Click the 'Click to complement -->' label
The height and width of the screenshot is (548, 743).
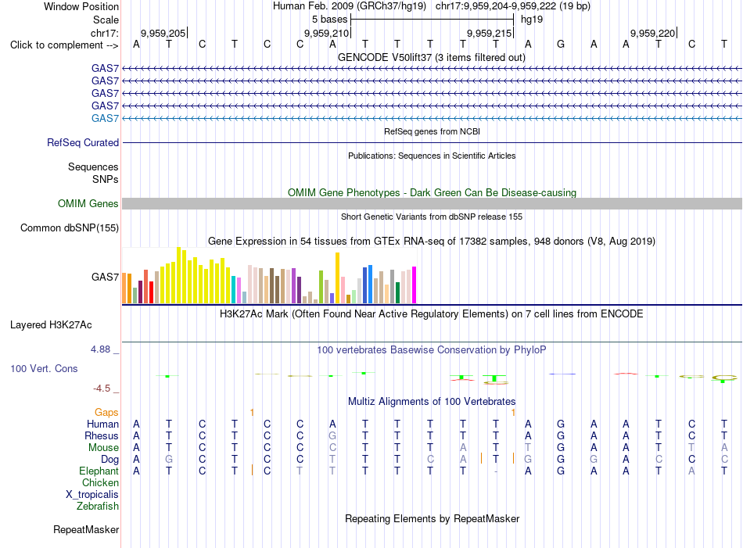coord(64,45)
